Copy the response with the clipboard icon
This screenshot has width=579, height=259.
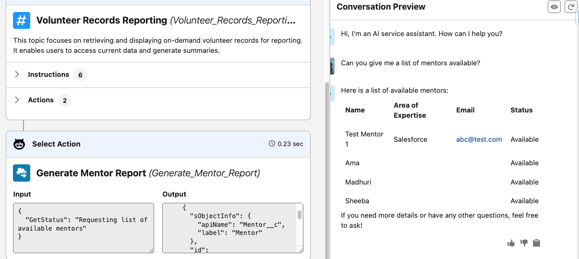pyautogui.click(x=537, y=243)
